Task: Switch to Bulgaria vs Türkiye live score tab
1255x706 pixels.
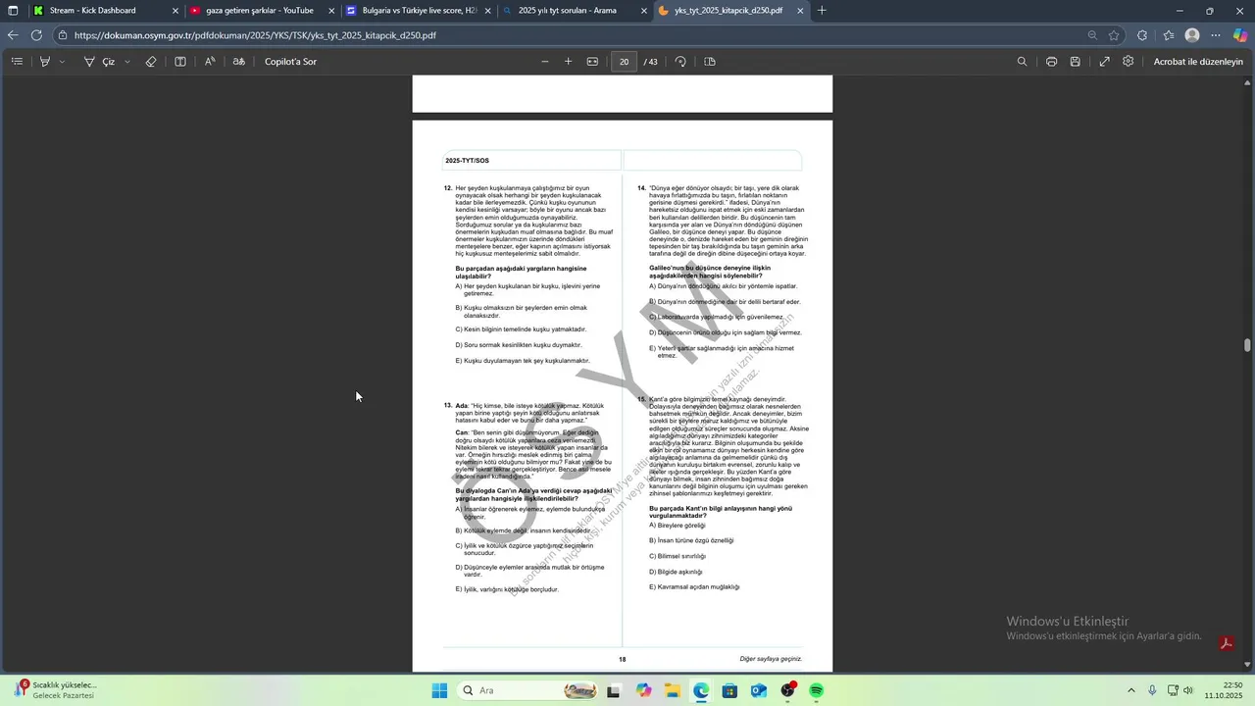Action: pyautogui.click(x=420, y=11)
